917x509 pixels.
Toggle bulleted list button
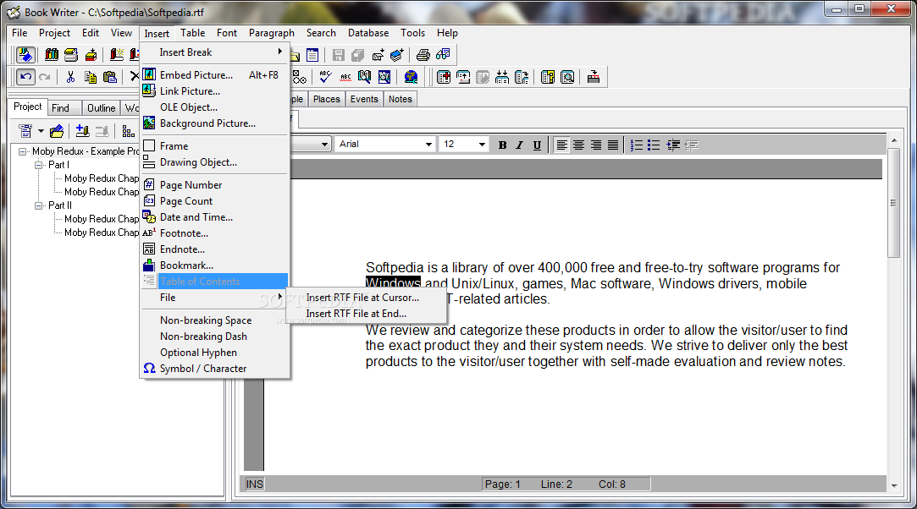(654, 145)
